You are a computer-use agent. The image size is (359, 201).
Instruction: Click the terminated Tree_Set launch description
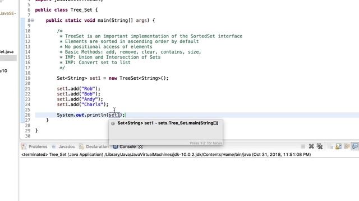click(x=166, y=155)
